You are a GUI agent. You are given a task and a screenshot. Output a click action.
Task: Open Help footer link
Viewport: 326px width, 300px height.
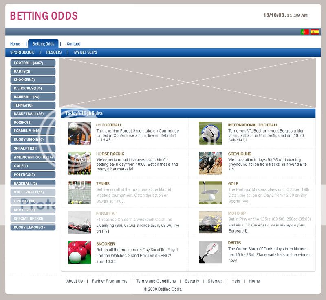[x=236, y=281]
